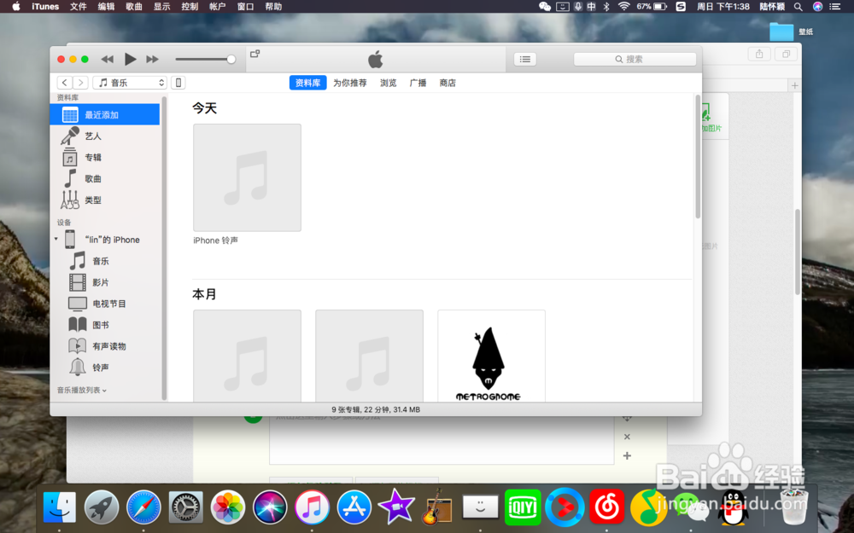
Task: Open the 帮助 menu
Action: point(273,7)
